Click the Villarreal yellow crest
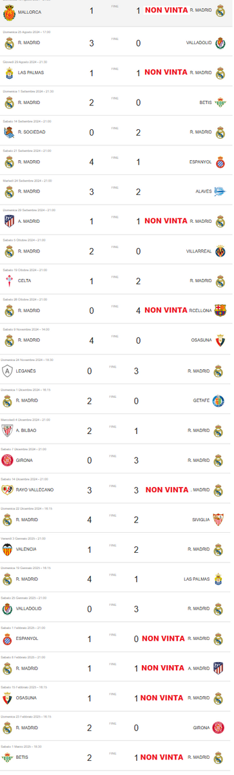The width and height of the screenshot is (234, 775). (220, 251)
